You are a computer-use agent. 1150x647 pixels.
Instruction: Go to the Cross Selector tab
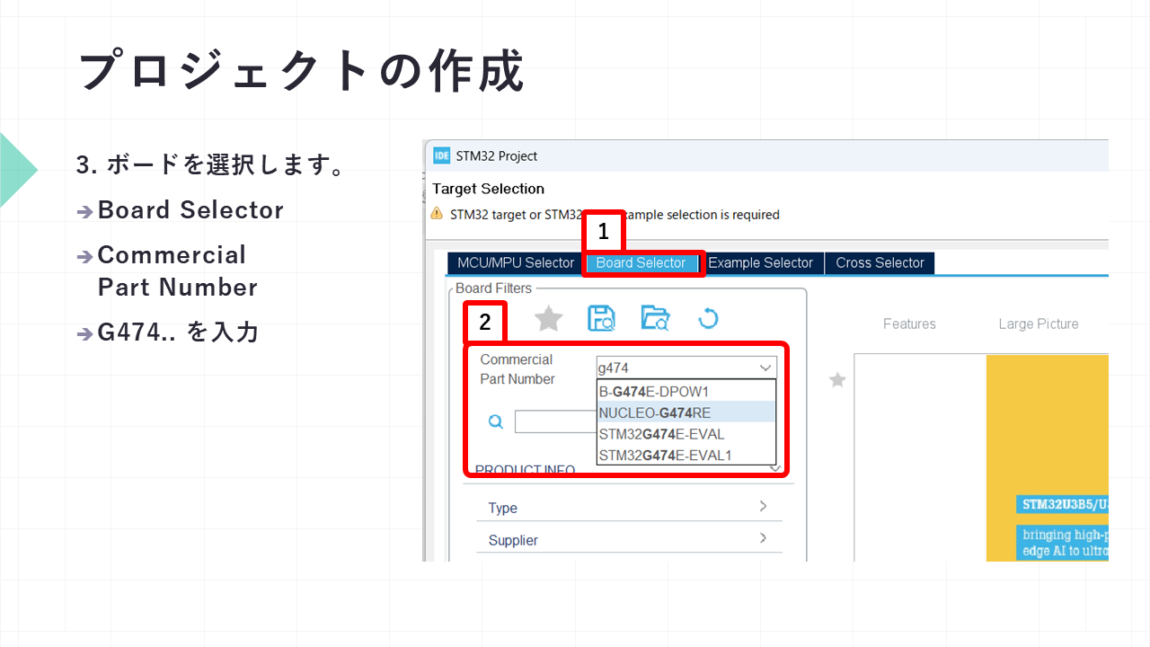click(x=880, y=263)
